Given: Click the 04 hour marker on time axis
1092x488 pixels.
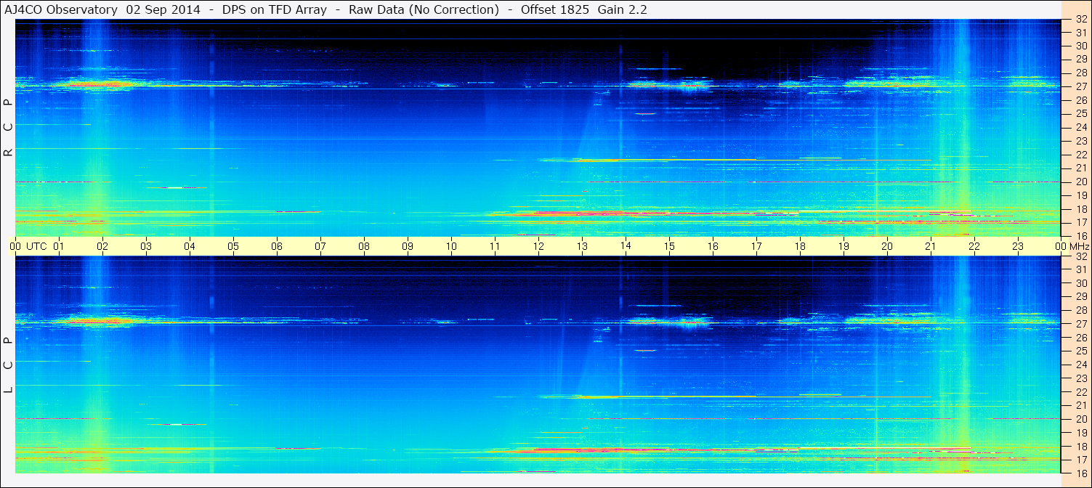Looking at the screenshot, I should coord(190,246).
